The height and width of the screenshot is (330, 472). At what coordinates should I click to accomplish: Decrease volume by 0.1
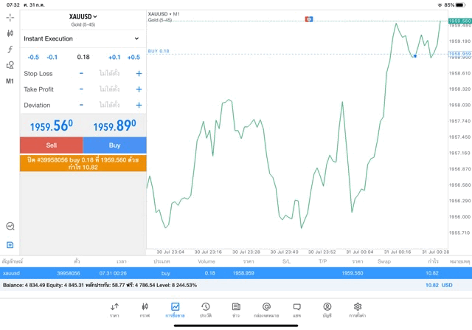coord(52,58)
